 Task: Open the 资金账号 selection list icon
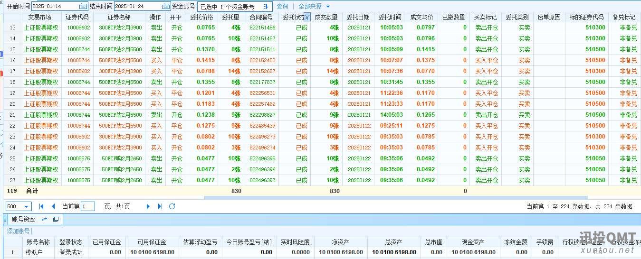coord(266,7)
